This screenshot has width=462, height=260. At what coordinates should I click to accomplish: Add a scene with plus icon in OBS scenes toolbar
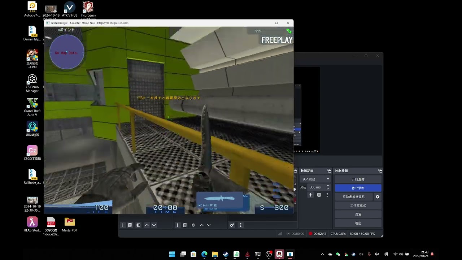pyautogui.click(x=123, y=225)
